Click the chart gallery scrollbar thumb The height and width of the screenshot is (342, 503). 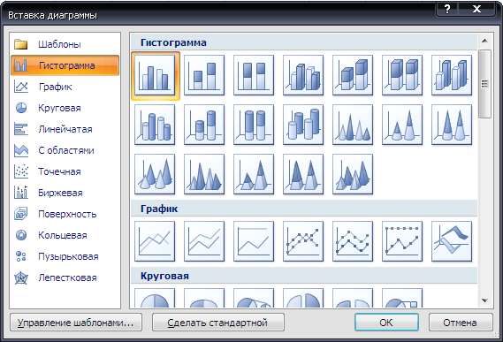coord(484,84)
